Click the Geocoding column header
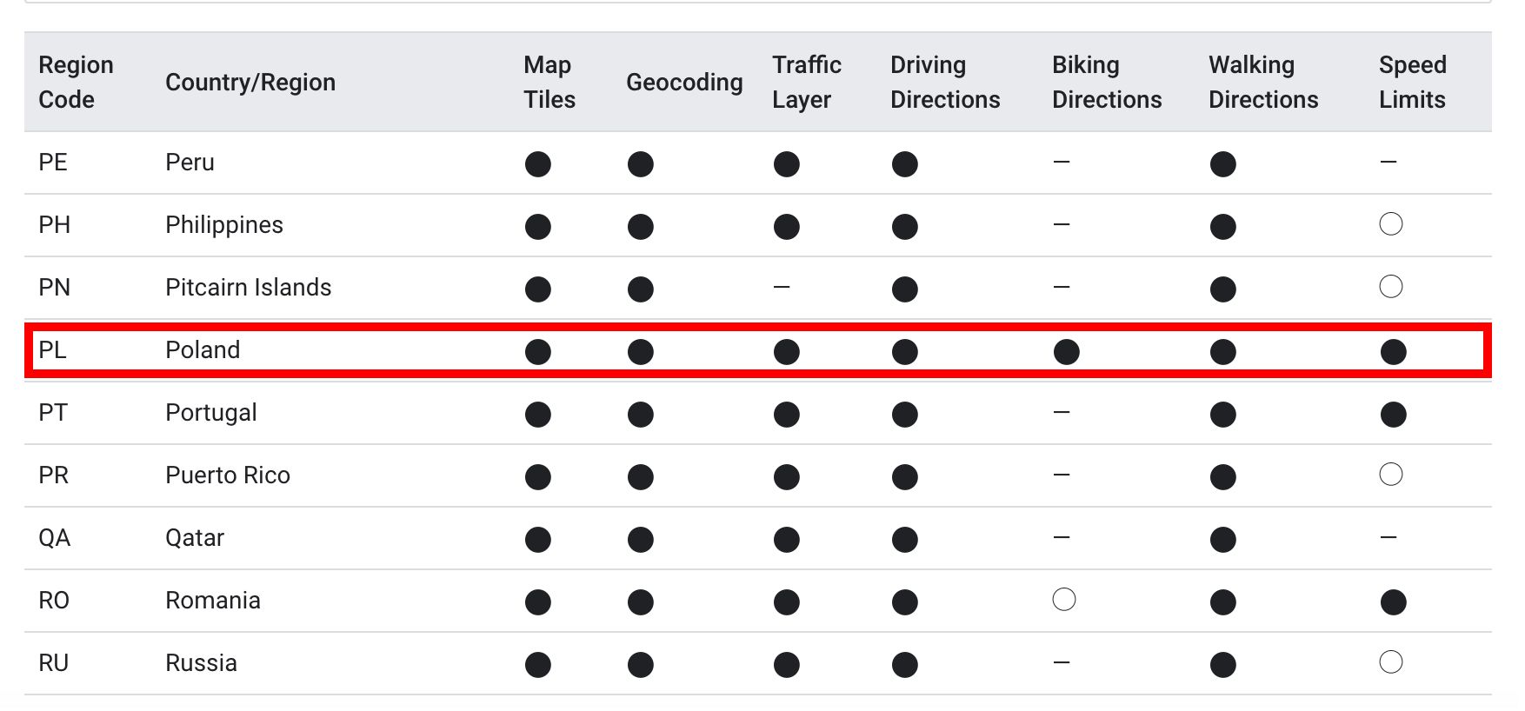Screen dimensions: 1525x711 [x=684, y=82]
